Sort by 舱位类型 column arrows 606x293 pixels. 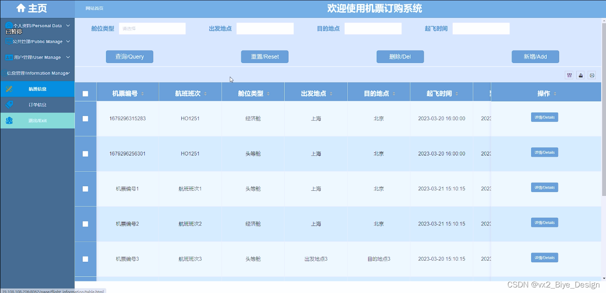coord(269,94)
